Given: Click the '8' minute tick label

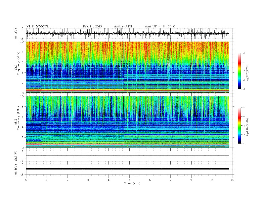Looking at the screenshot, I should coord(191,180).
